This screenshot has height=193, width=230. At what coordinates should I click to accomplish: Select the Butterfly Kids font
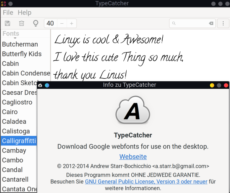click(26, 54)
